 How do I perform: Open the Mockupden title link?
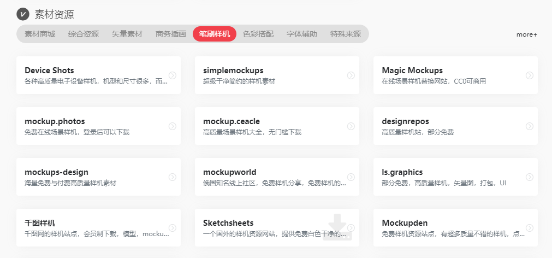point(405,223)
